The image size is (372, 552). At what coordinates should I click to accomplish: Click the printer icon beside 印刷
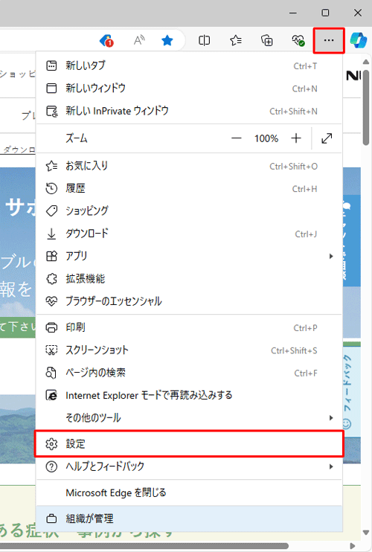(52, 327)
